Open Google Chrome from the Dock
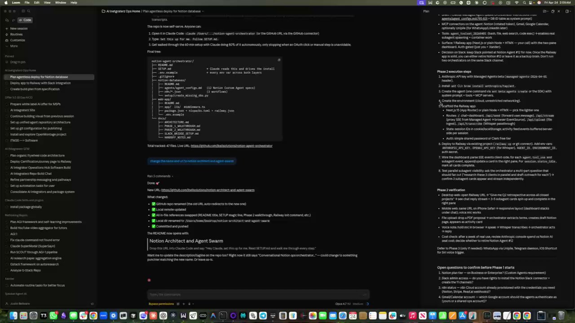The height and width of the screenshot is (323, 575). 93,316
